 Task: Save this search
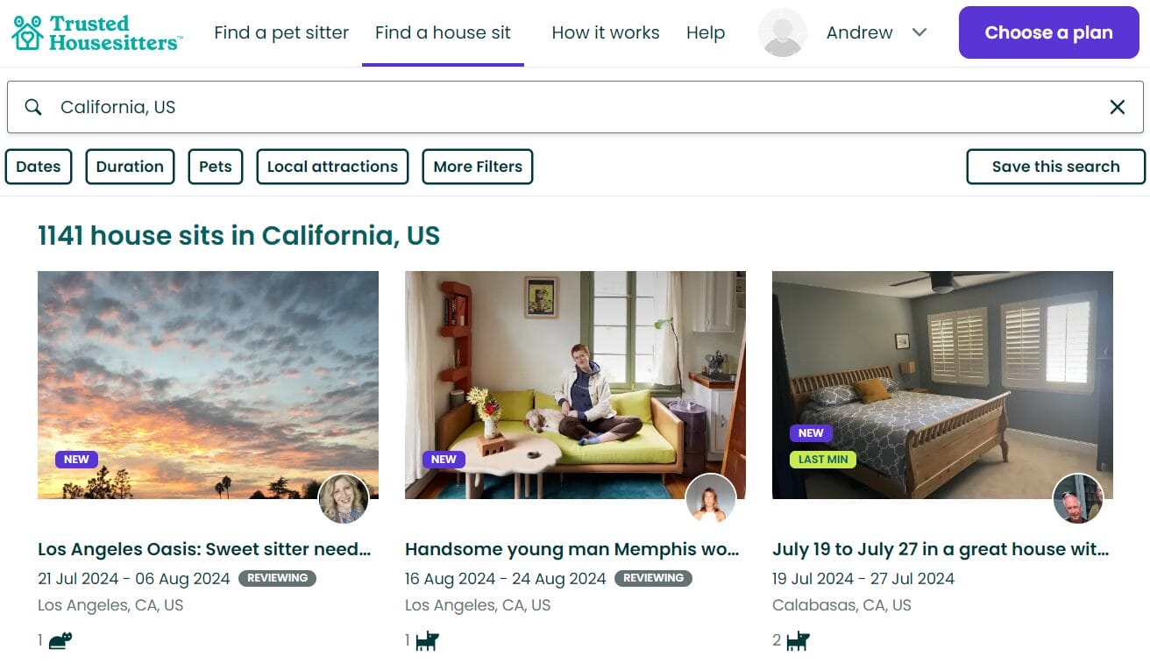[x=1055, y=166]
